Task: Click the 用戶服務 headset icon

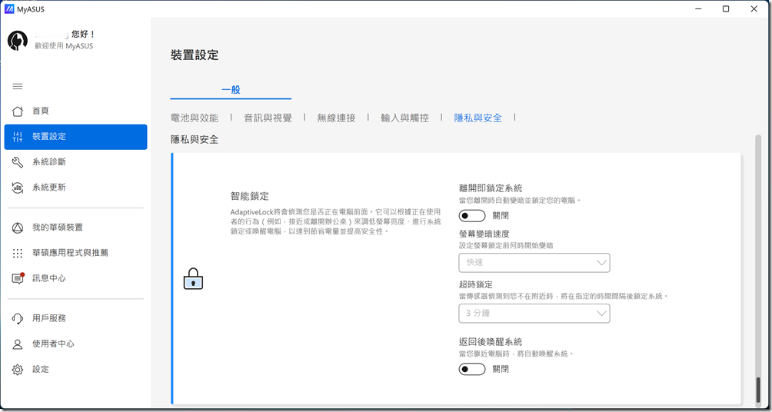Action: point(18,318)
